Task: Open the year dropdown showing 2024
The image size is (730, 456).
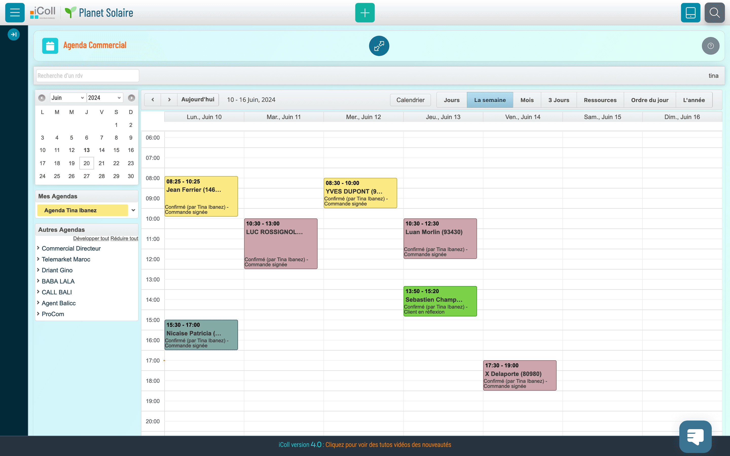Action: point(105,98)
